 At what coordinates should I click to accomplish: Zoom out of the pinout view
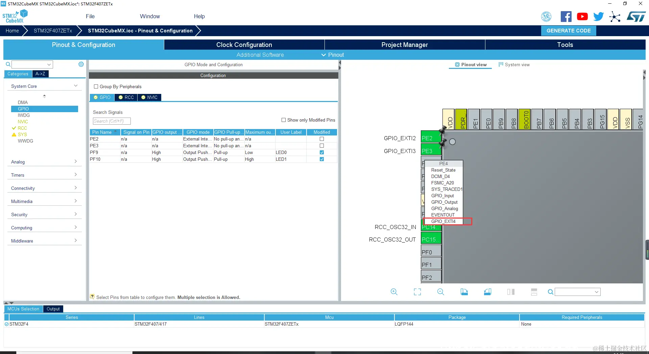pos(441,292)
